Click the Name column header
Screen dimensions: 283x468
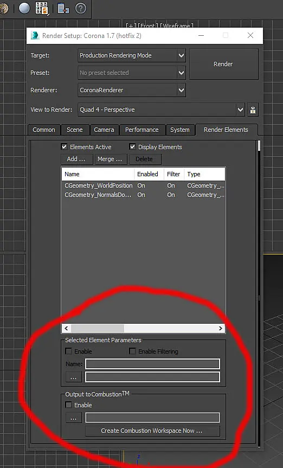[98, 174]
